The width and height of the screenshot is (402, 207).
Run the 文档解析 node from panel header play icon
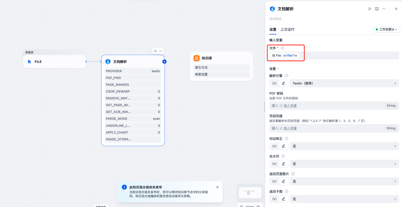coord(370,9)
